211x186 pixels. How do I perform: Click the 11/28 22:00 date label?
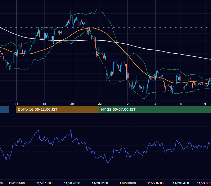point(100,183)
